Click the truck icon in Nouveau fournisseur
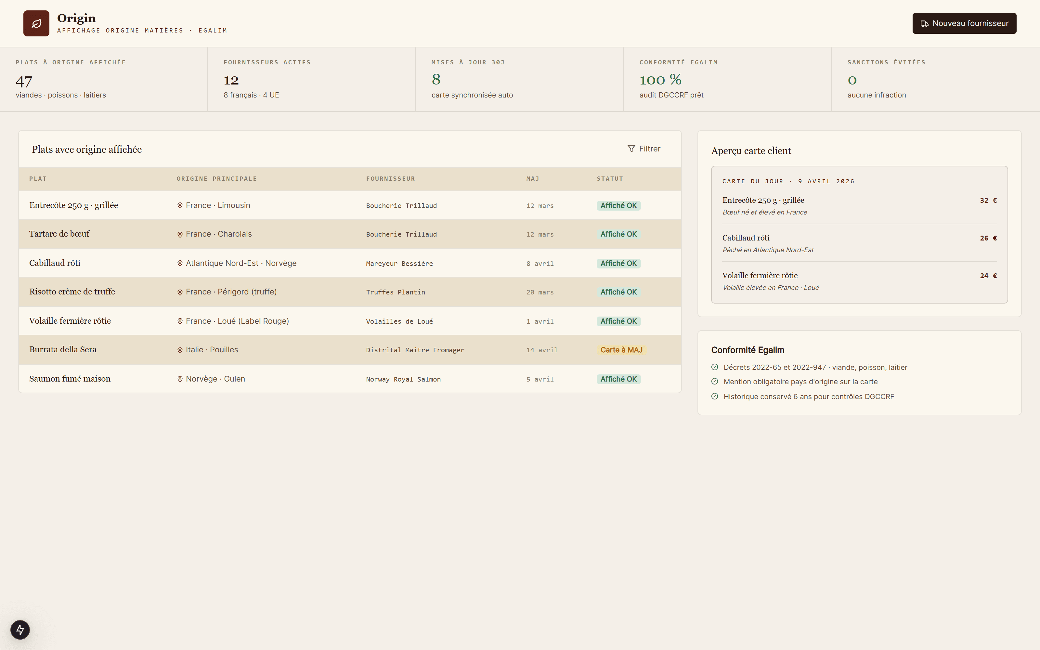Screen dimensions: 1040x650 pos(924,24)
